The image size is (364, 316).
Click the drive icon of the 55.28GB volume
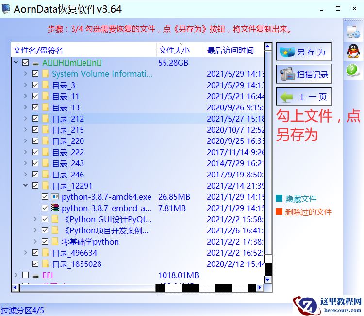tap(35, 63)
